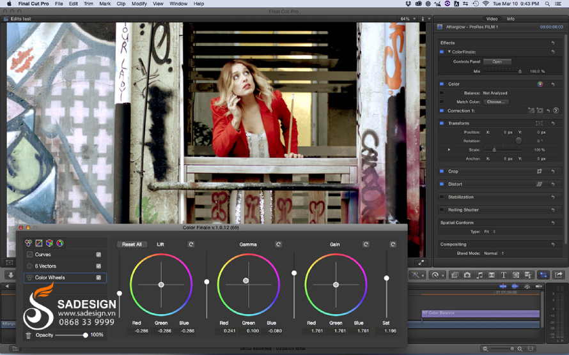Screen dimensions: 569x355
Task: Open the Themes browser
Action: pyautogui.click(x=528, y=275)
